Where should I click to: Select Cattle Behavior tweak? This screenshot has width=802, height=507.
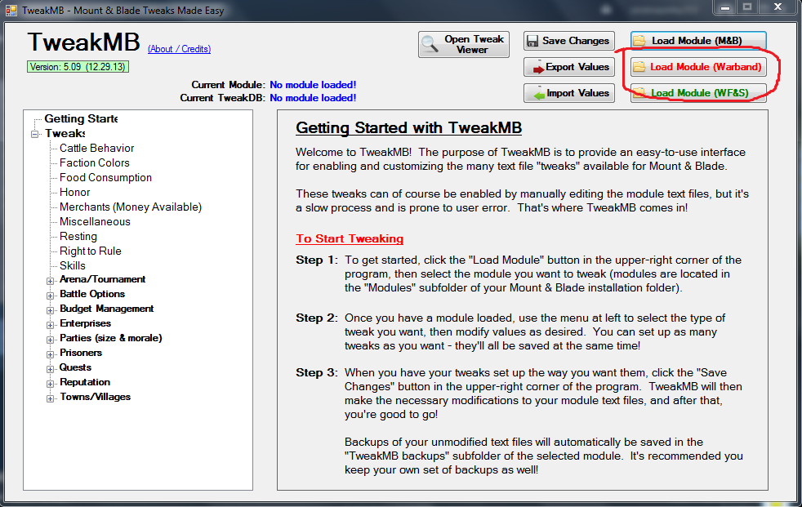[x=96, y=149]
